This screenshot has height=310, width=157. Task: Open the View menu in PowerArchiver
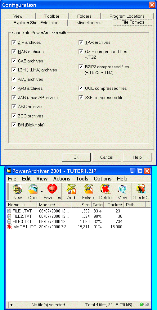coord(42,179)
